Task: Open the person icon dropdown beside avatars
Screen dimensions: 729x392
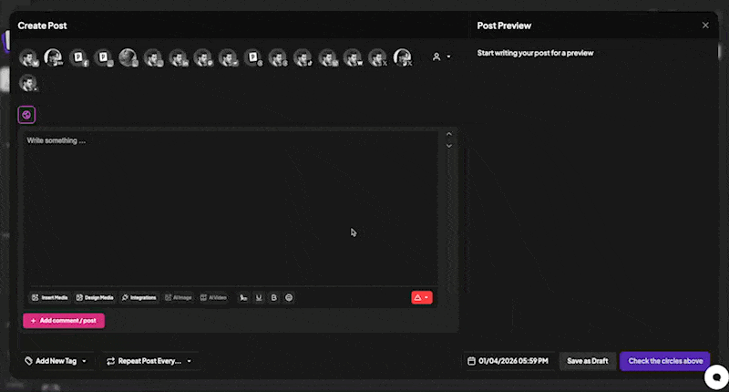Action: (x=441, y=57)
